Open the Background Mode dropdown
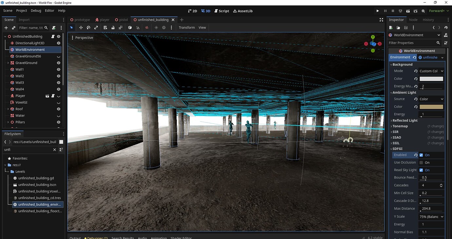This screenshot has height=239, width=452. [431, 71]
